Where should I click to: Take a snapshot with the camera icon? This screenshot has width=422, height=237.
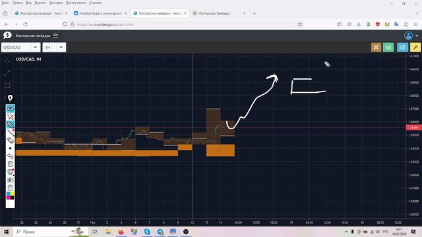coord(11,180)
